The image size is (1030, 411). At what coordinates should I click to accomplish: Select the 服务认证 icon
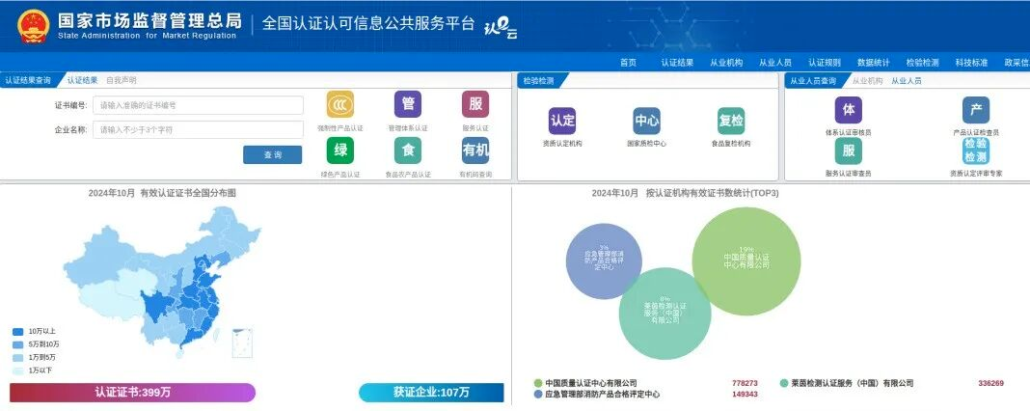475,104
